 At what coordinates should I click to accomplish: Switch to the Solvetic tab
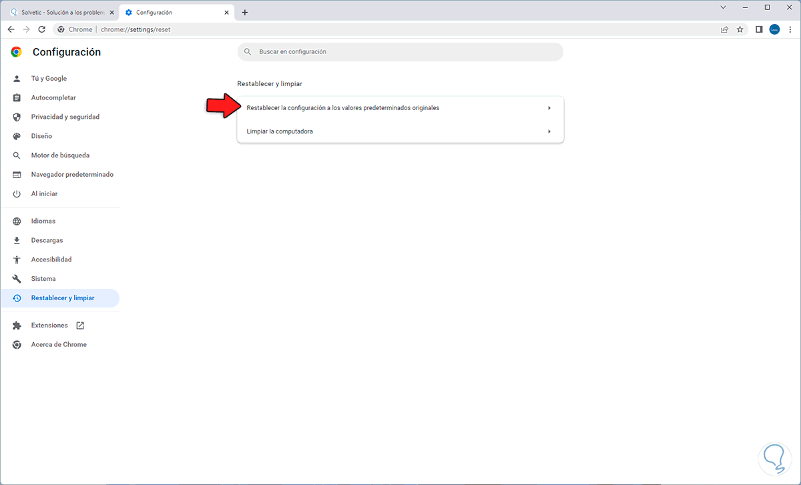(x=63, y=12)
